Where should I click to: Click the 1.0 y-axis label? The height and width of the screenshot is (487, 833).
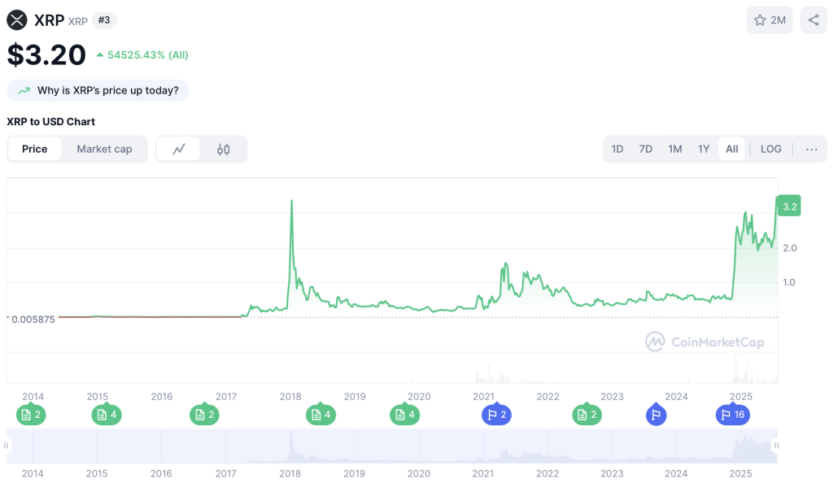(789, 283)
